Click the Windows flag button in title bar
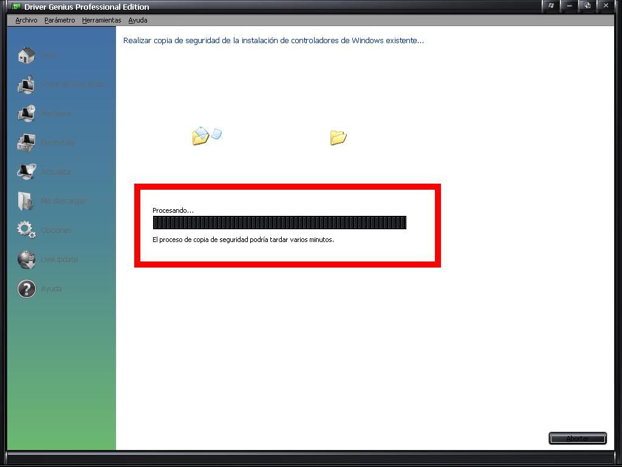The image size is (622, 467). 551,5
